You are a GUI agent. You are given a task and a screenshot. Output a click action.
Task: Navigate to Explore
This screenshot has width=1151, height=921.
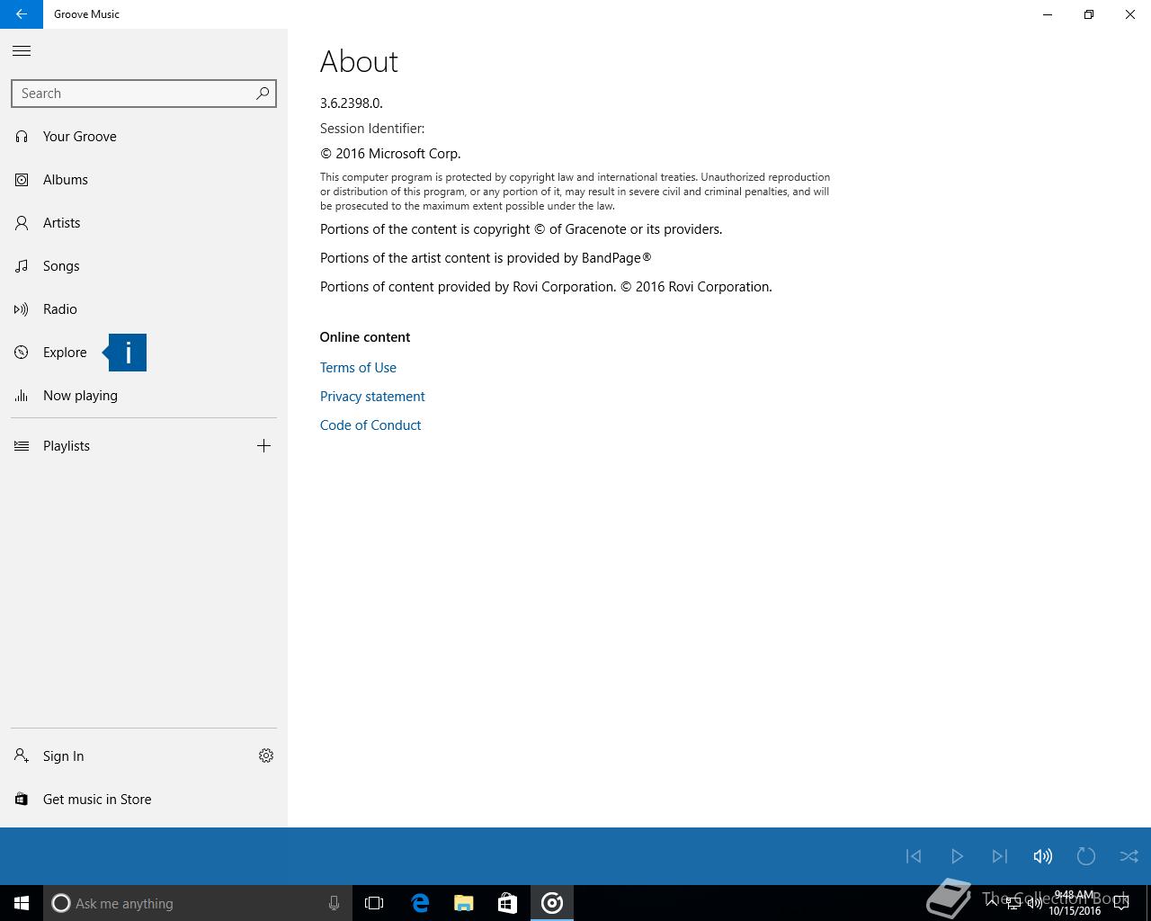point(144,353)
